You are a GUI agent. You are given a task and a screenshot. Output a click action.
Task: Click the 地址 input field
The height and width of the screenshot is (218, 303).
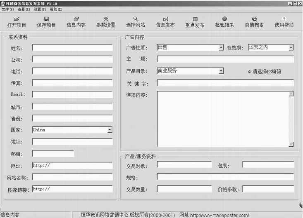(72, 142)
